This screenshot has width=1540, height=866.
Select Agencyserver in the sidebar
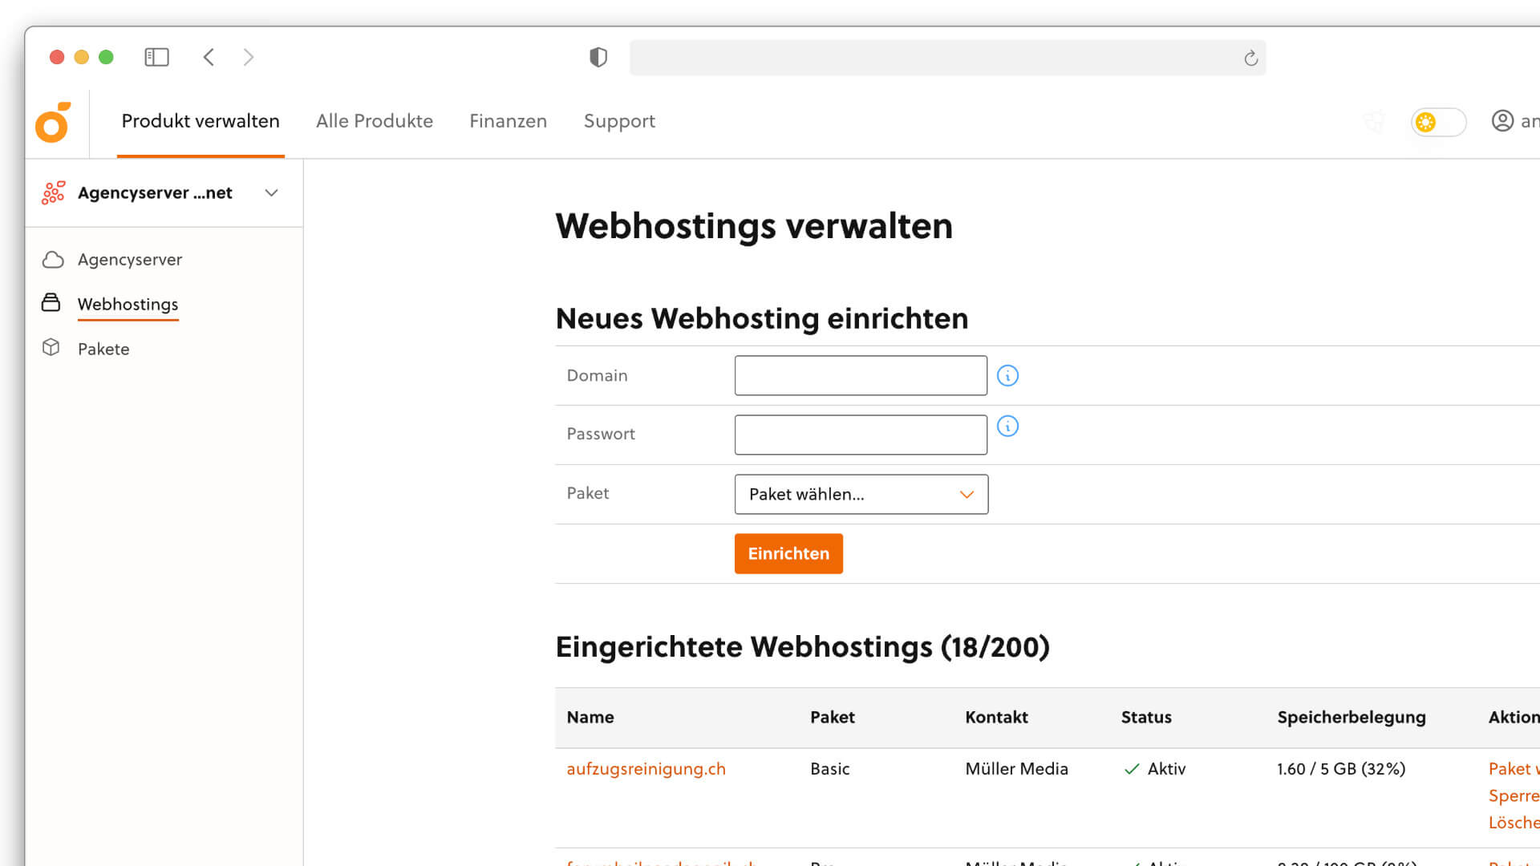130,260
